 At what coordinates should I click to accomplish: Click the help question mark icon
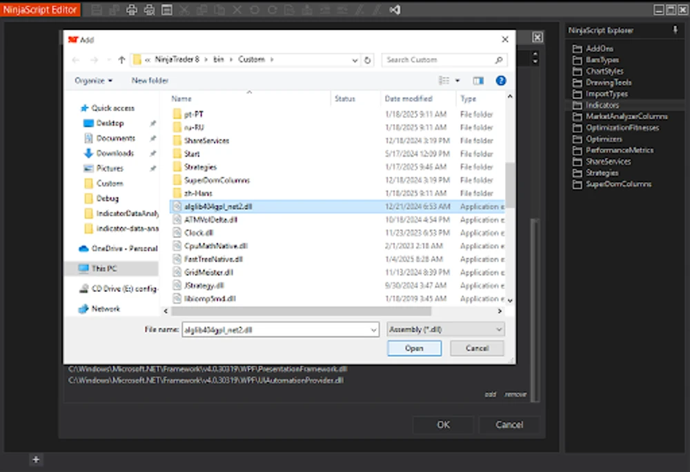click(501, 81)
